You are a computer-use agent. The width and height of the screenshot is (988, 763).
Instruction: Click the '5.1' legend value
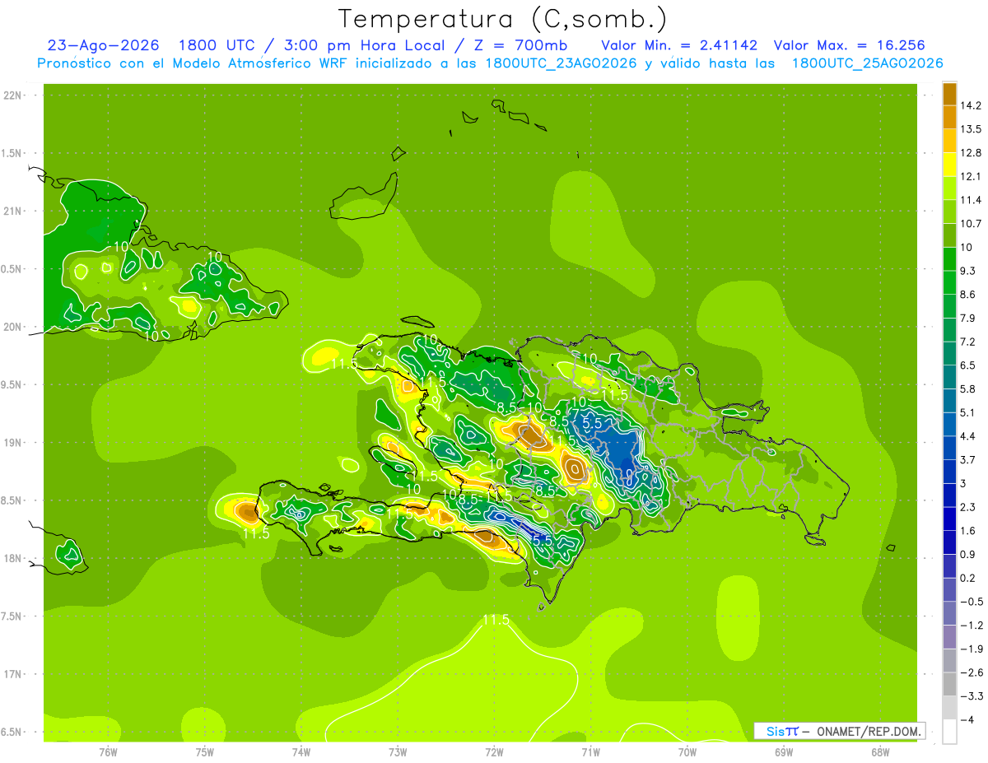click(x=969, y=412)
